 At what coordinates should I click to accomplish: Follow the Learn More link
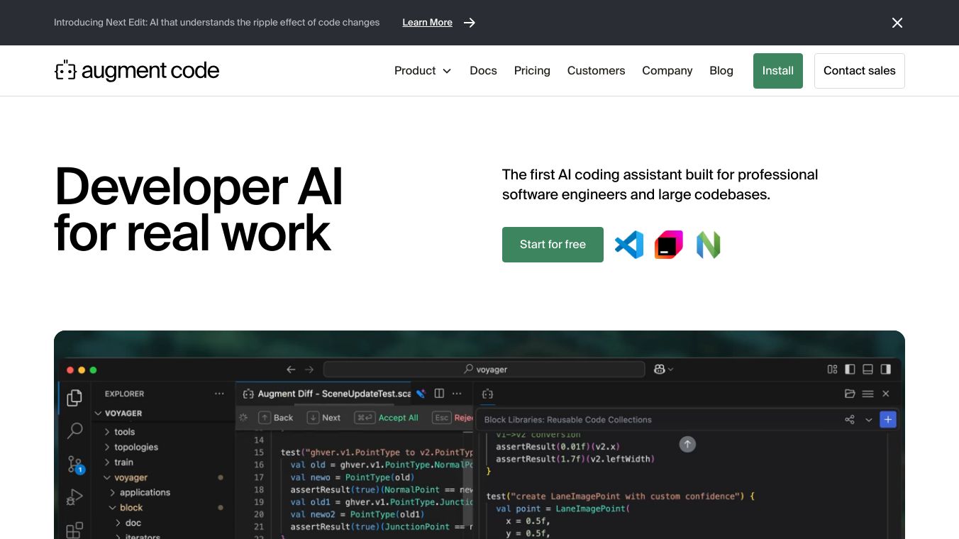pos(427,23)
